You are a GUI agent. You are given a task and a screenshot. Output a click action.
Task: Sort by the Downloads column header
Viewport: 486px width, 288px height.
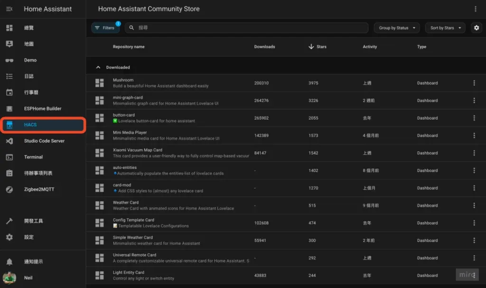tap(264, 46)
